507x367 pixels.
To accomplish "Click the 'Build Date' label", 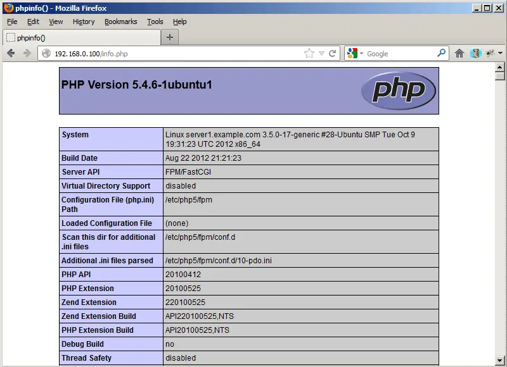I will (x=80, y=158).
